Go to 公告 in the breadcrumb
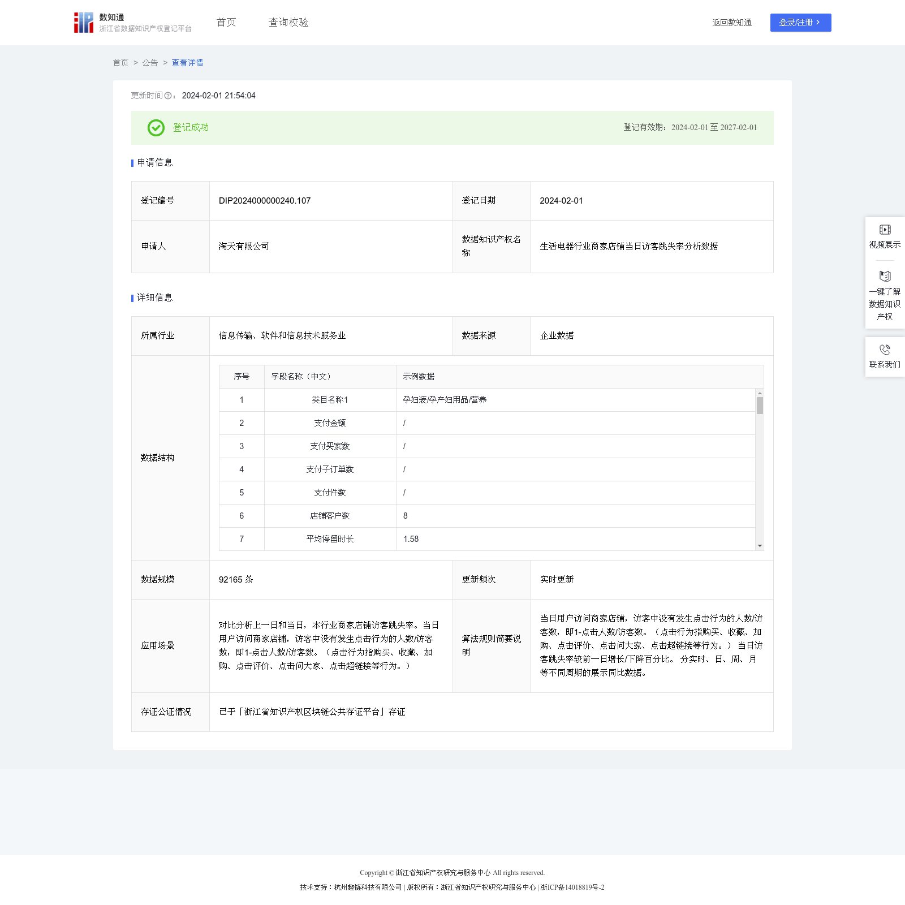Viewport: 905px width, 905px height. tap(150, 63)
